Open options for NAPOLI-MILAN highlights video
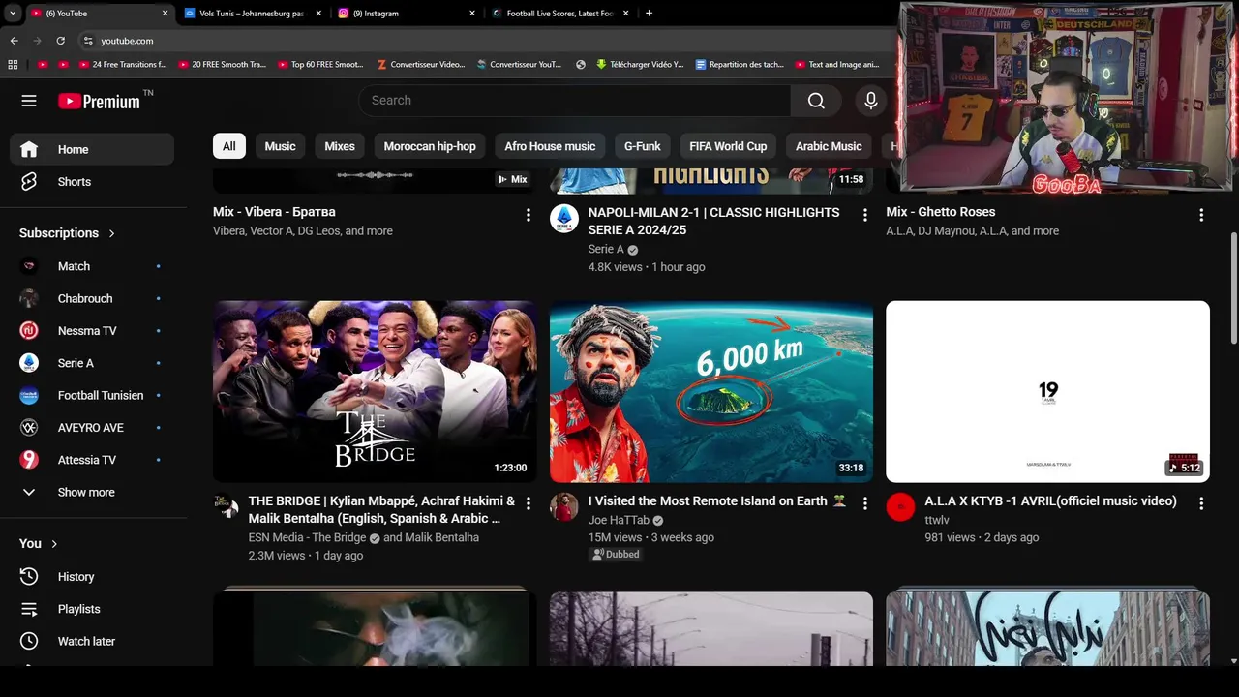 click(x=864, y=215)
